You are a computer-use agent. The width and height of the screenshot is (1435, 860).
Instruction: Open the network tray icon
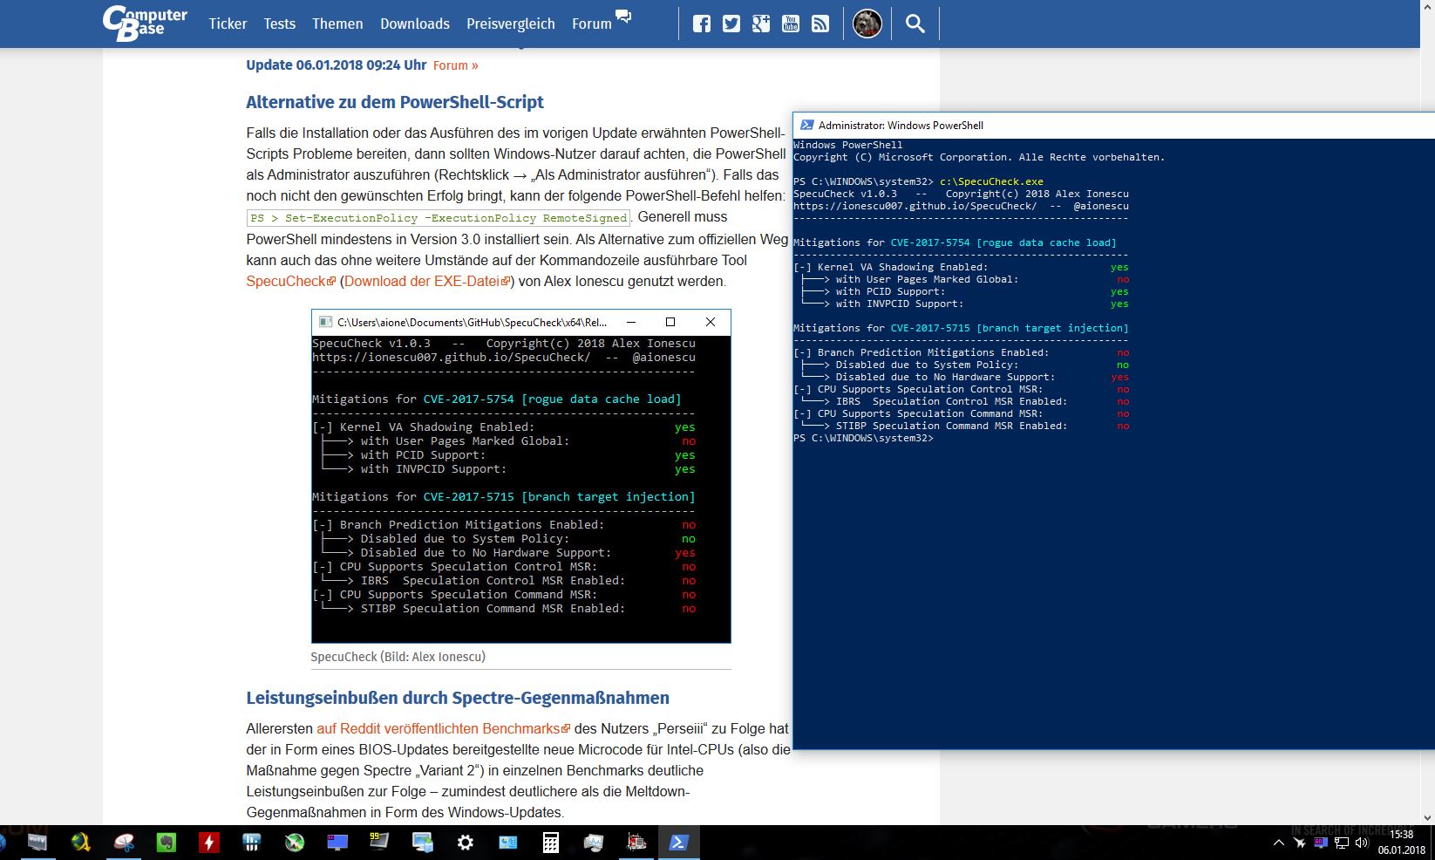pyautogui.click(x=1342, y=843)
